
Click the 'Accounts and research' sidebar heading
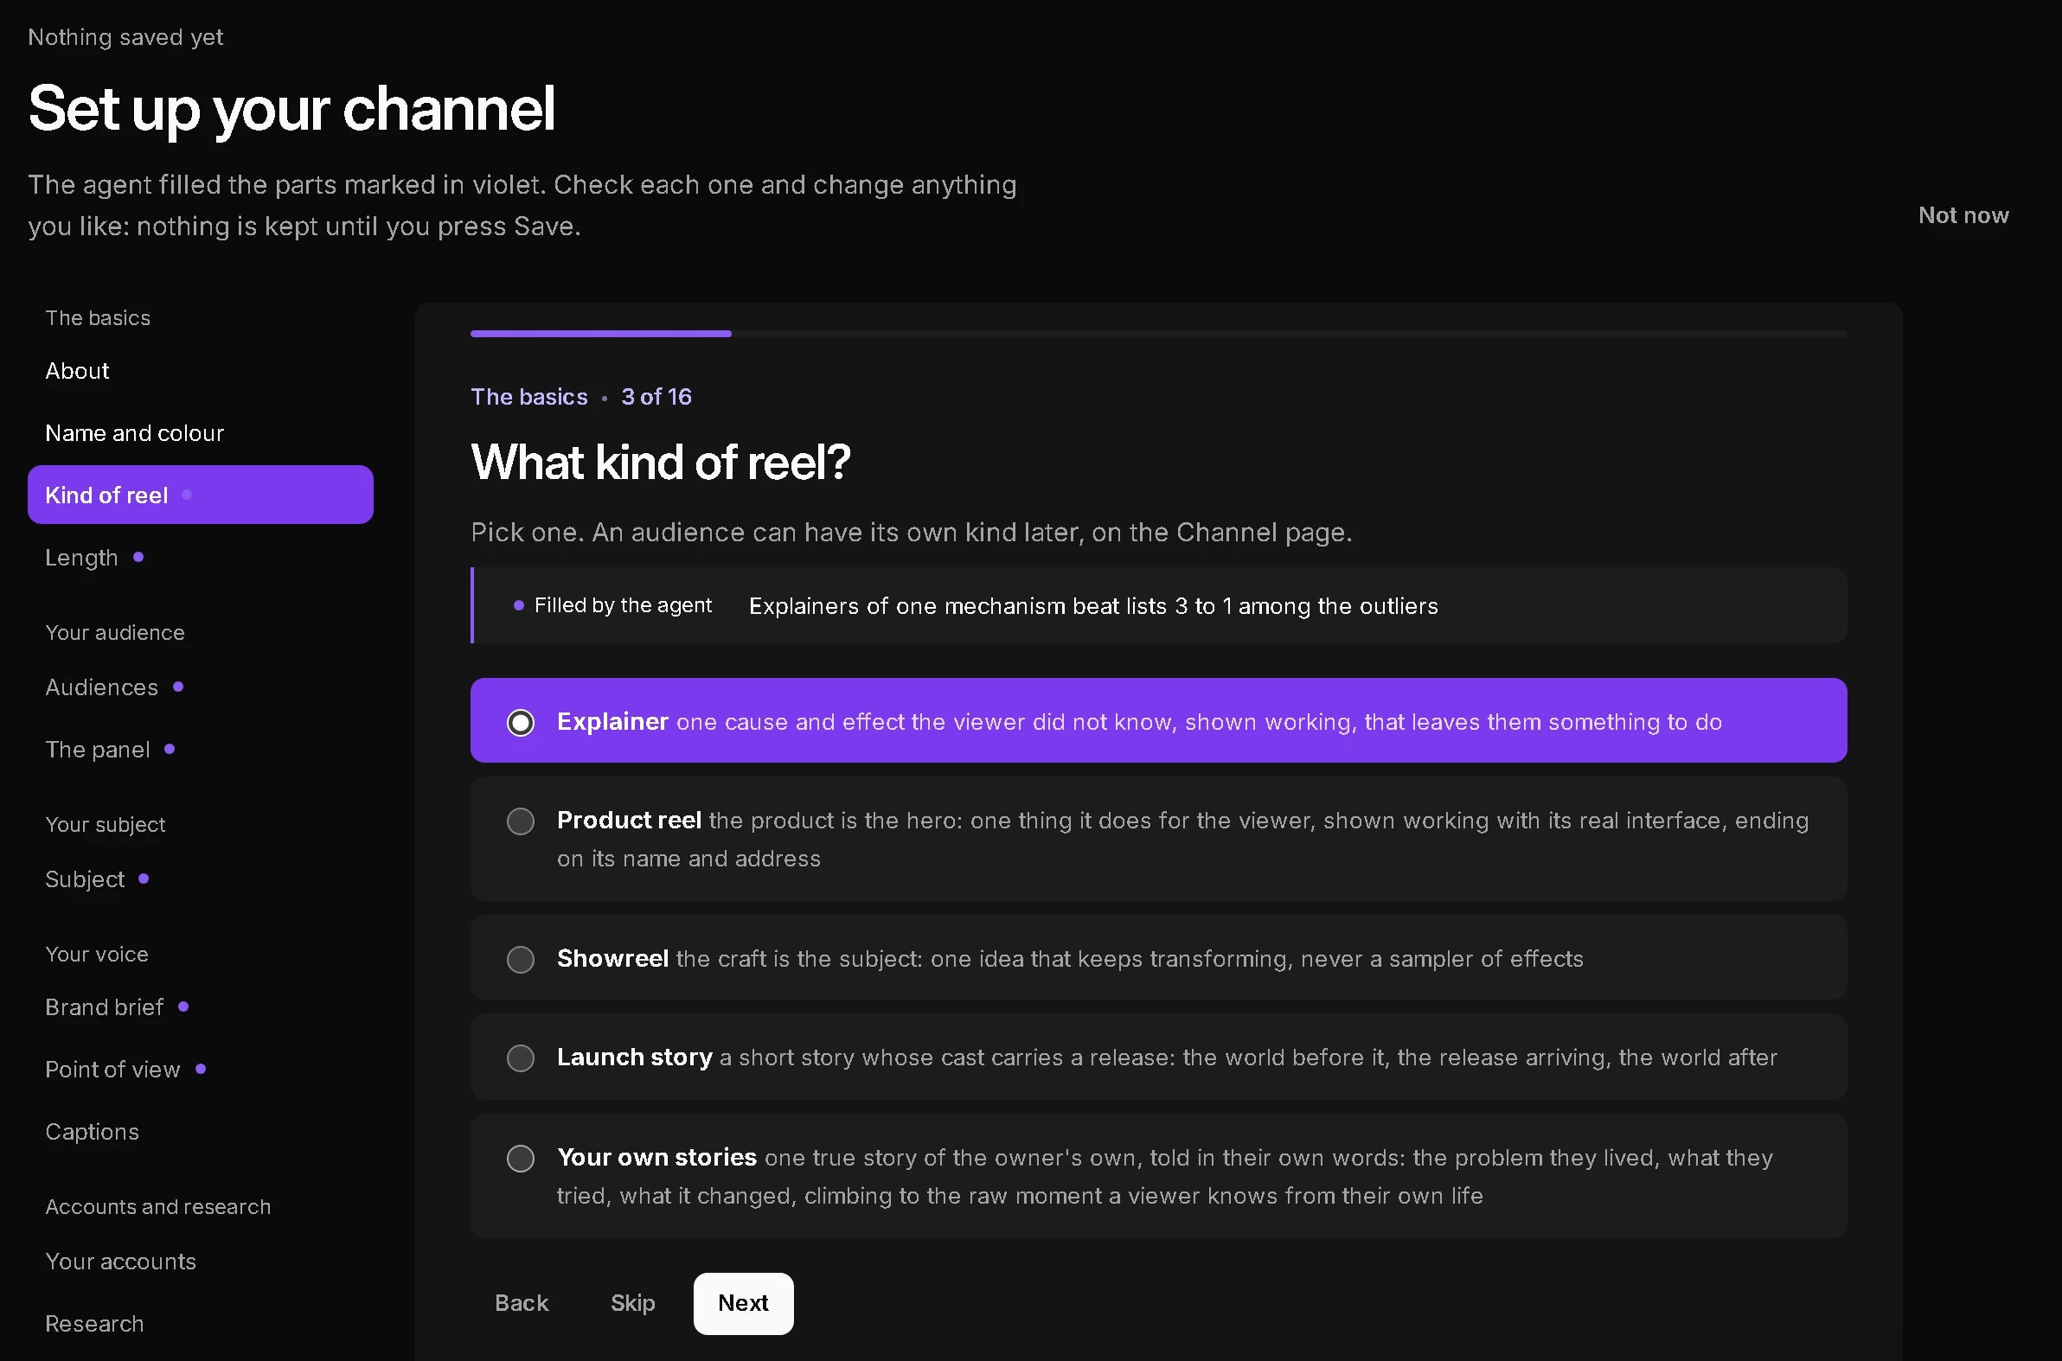coord(158,1206)
